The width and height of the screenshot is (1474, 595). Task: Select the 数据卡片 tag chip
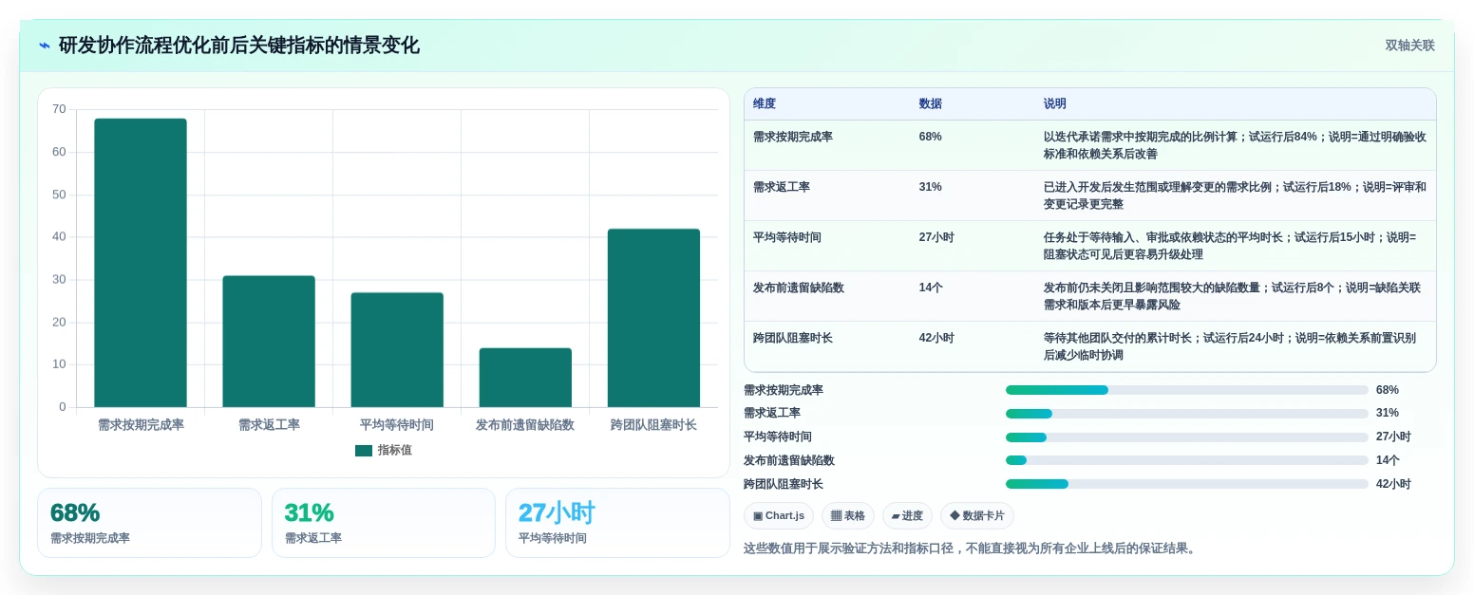pyautogui.click(x=977, y=516)
